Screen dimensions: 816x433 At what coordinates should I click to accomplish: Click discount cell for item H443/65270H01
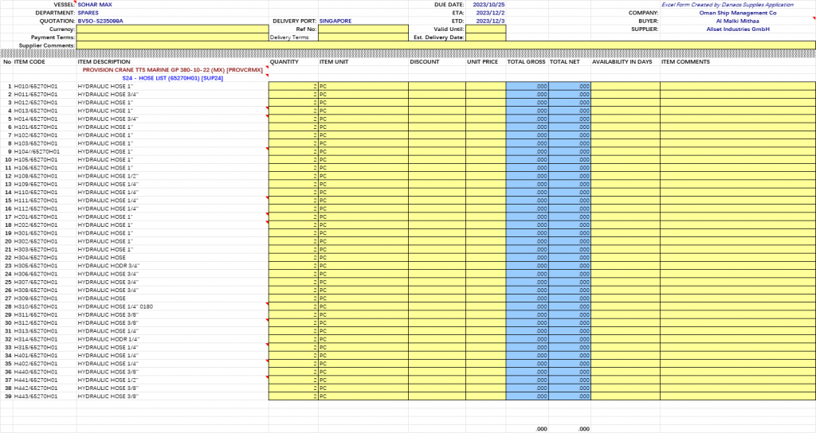pyautogui.click(x=437, y=396)
